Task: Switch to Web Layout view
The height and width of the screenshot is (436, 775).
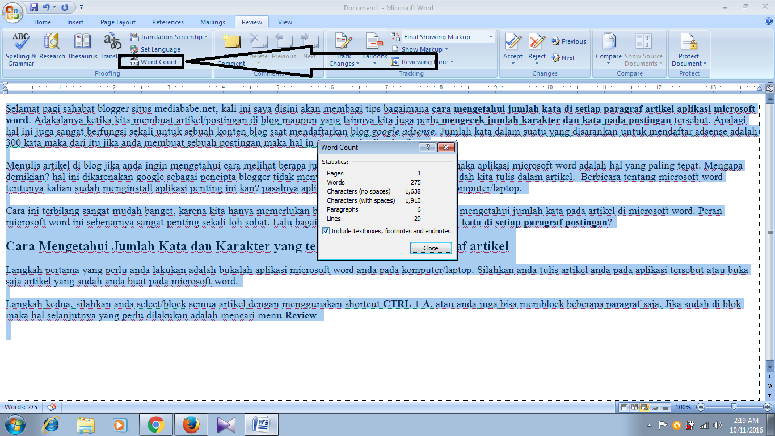Action: [x=645, y=407]
